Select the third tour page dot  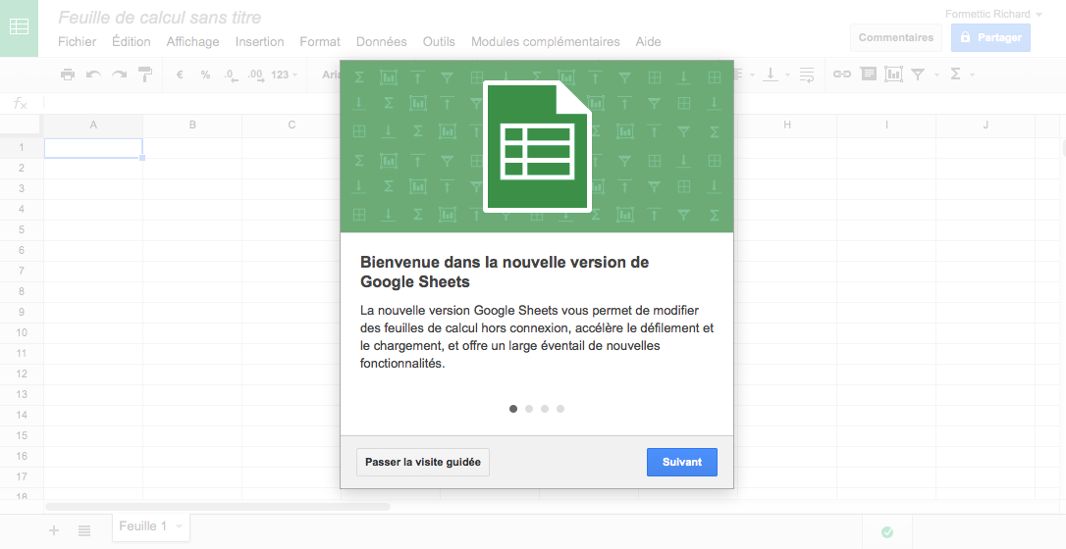[x=545, y=409]
